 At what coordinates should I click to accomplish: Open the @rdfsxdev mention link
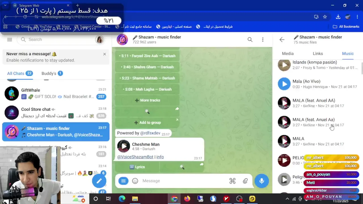[150, 133]
